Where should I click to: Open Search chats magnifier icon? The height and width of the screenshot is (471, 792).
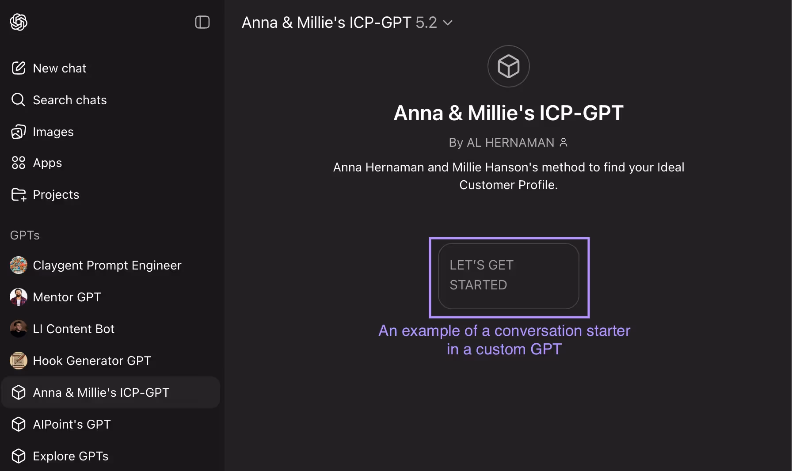pyautogui.click(x=19, y=100)
